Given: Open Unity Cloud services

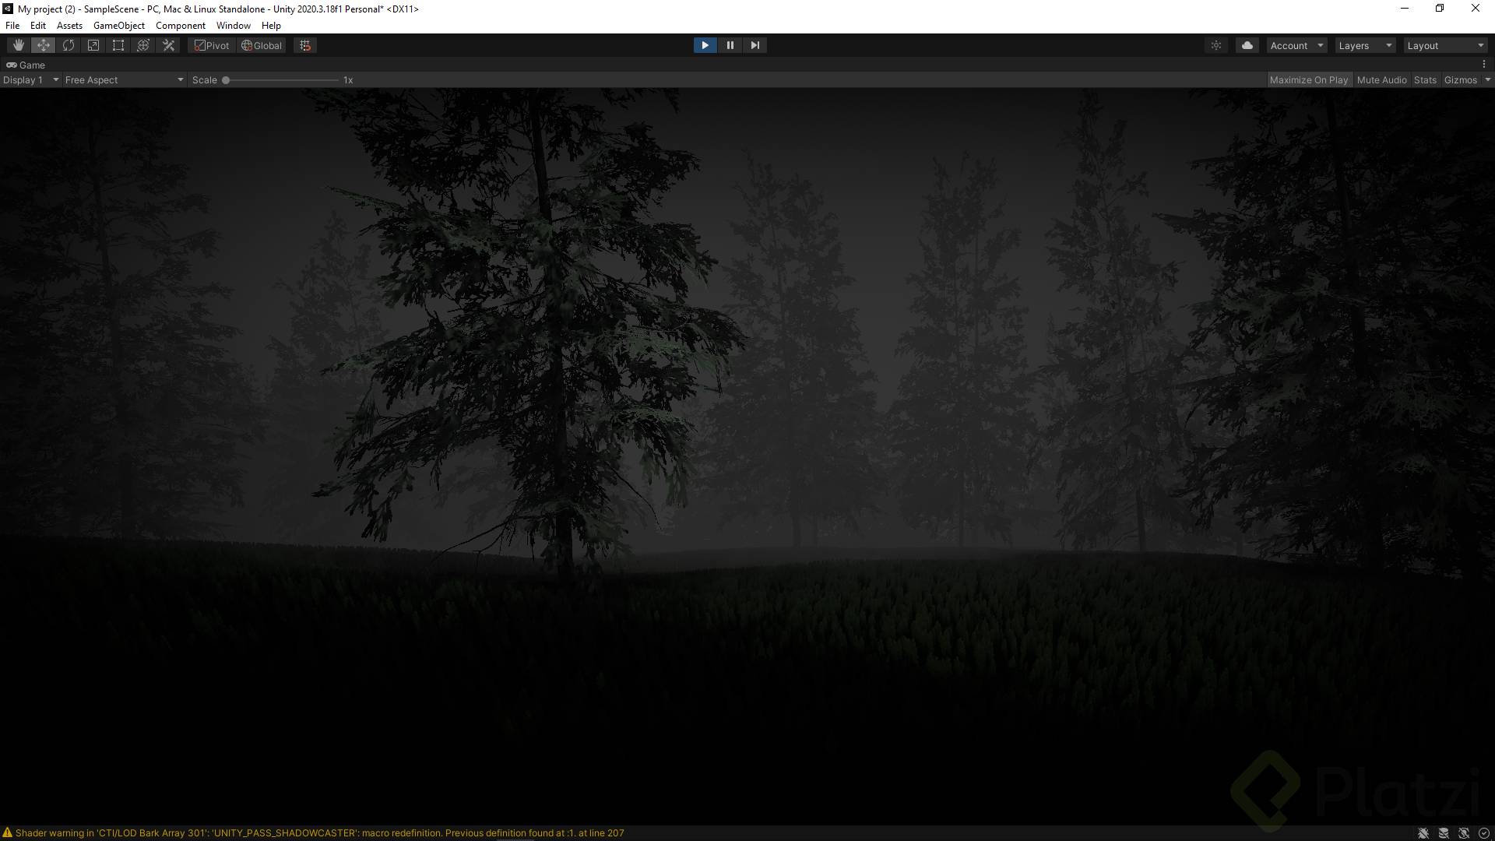Looking at the screenshot, I should tap(1247, 44).
